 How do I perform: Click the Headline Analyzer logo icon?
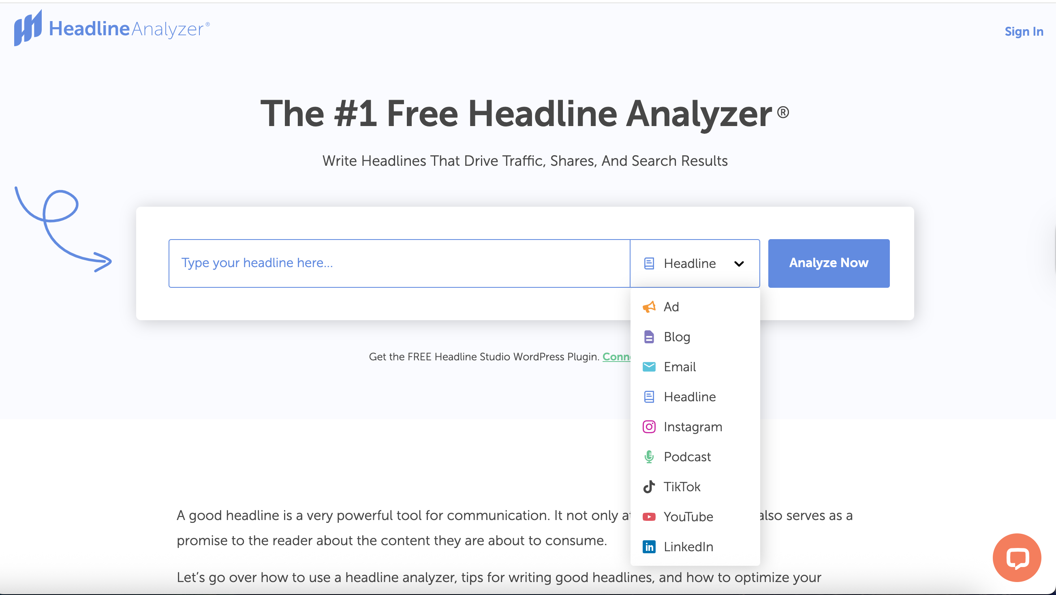(28, 28)
